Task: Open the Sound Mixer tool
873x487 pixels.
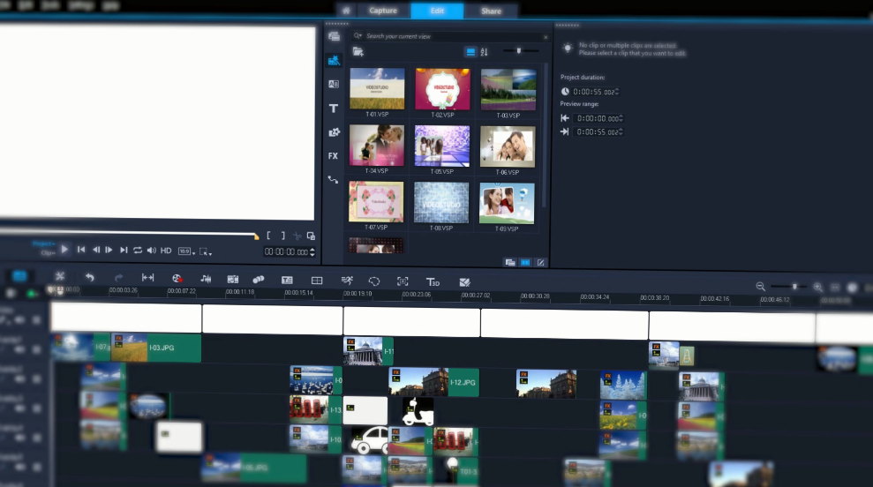Action: pos(206,279)
